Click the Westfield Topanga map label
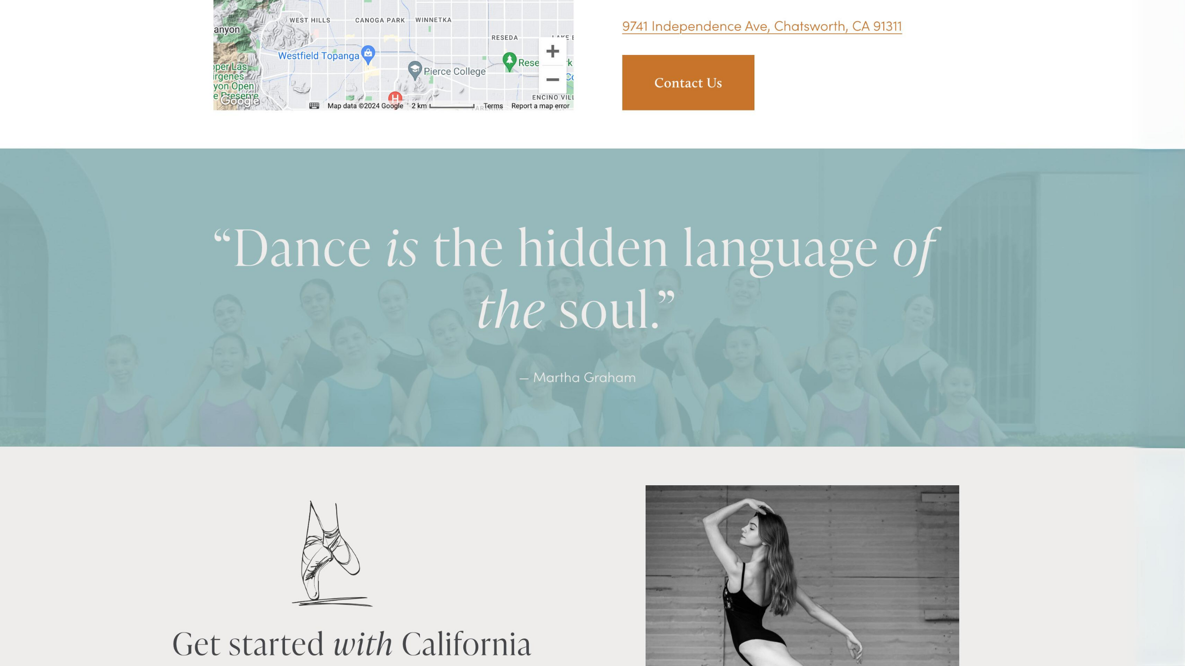 click(319, 55)
